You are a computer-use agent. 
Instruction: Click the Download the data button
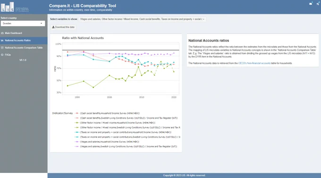[x=63, y=27]
